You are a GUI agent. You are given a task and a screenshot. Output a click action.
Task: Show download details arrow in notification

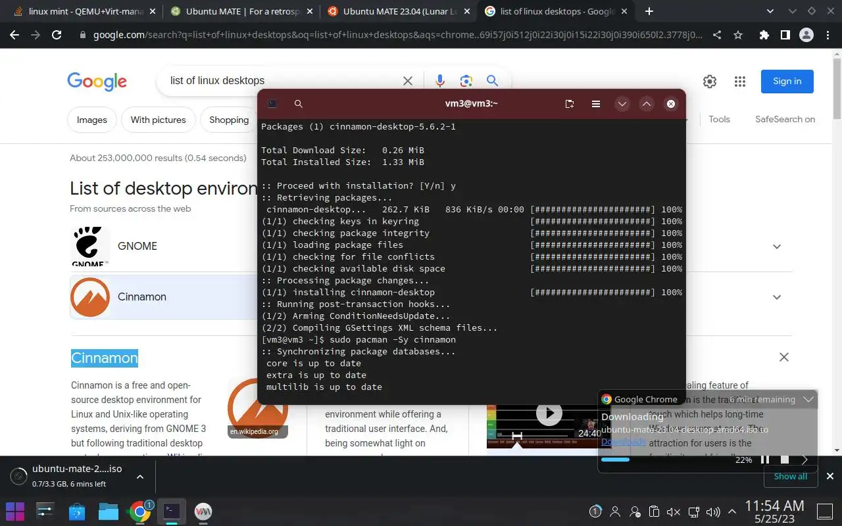click(804, 460)
